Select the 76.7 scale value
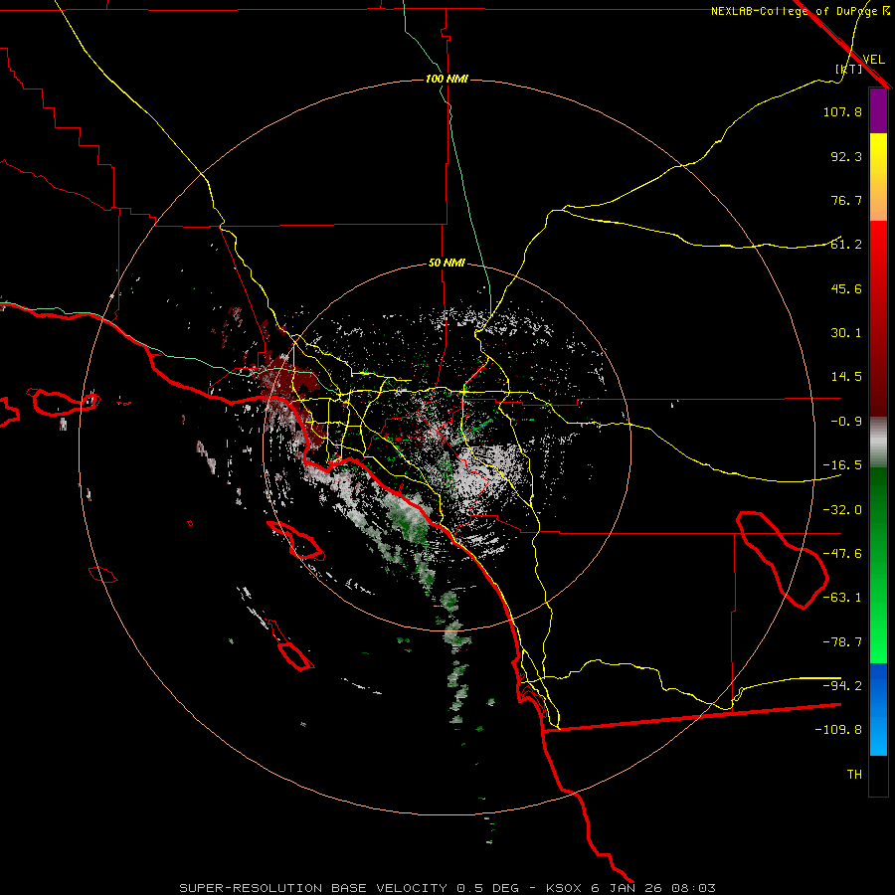This screenshot has height=895, width=895. click(846, 200)
